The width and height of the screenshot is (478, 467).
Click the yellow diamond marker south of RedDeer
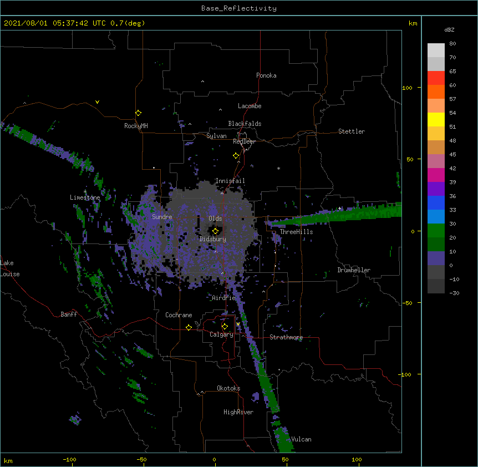pyautogui.click(x=236, y=156)
